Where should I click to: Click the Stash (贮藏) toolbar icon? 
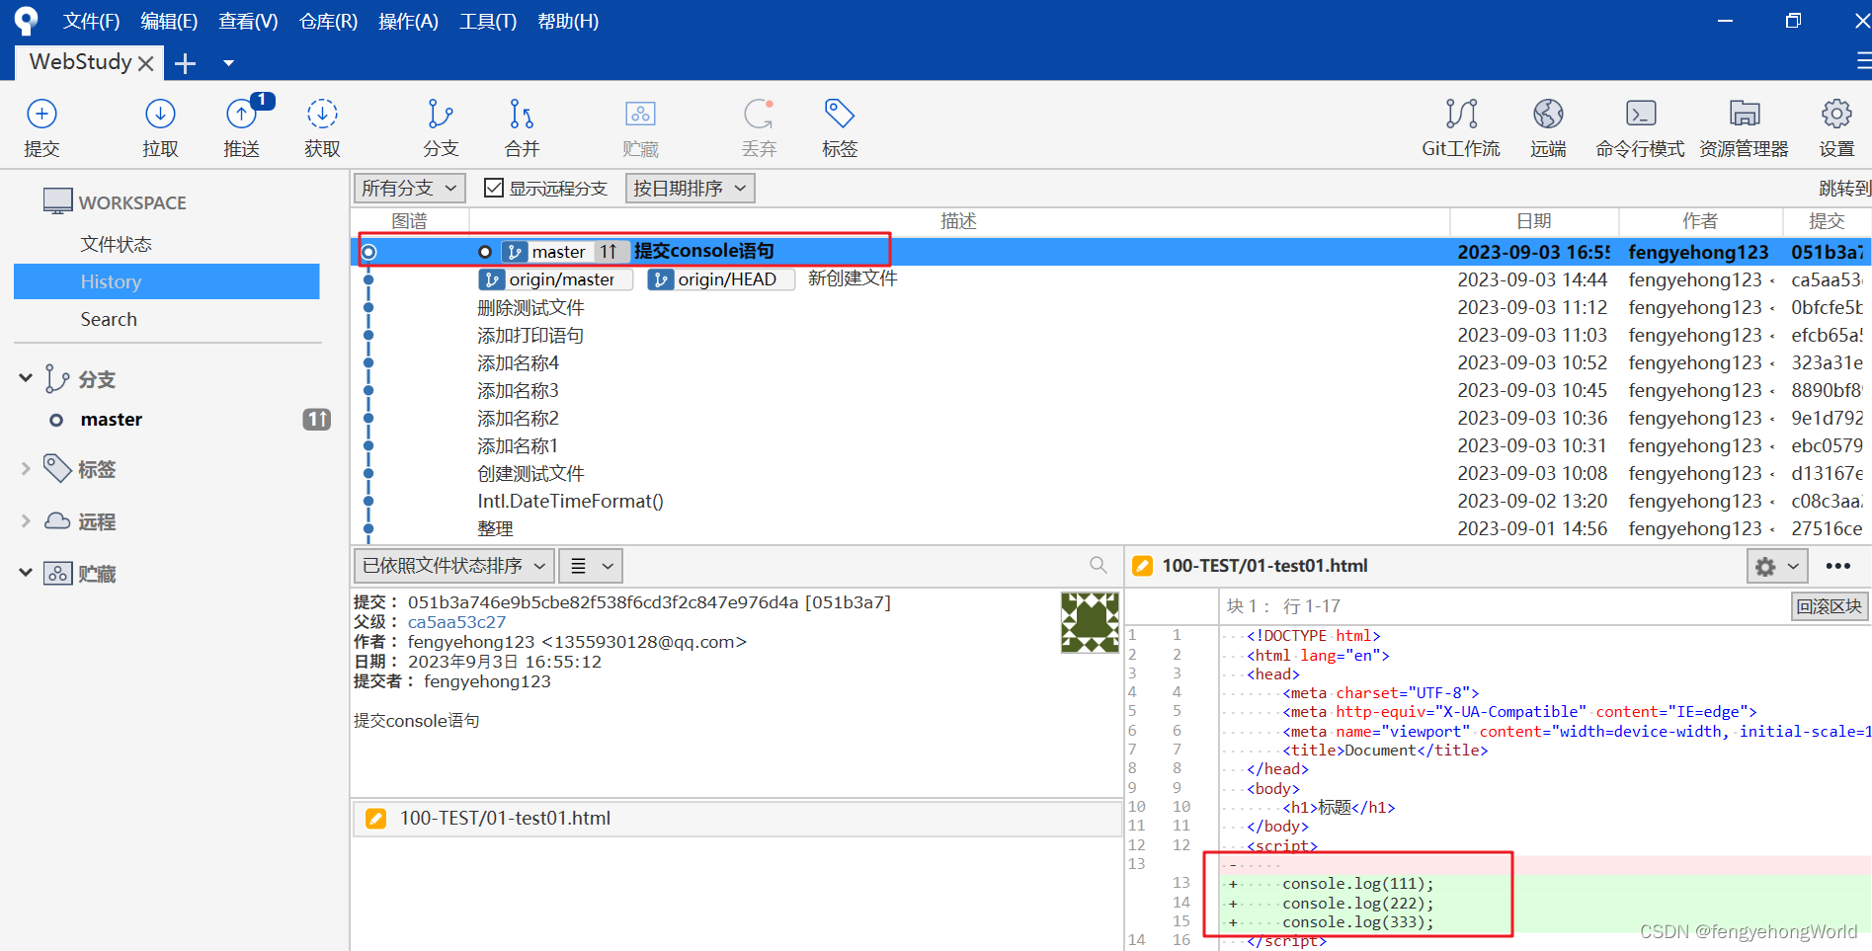click(x=640, y=115)
